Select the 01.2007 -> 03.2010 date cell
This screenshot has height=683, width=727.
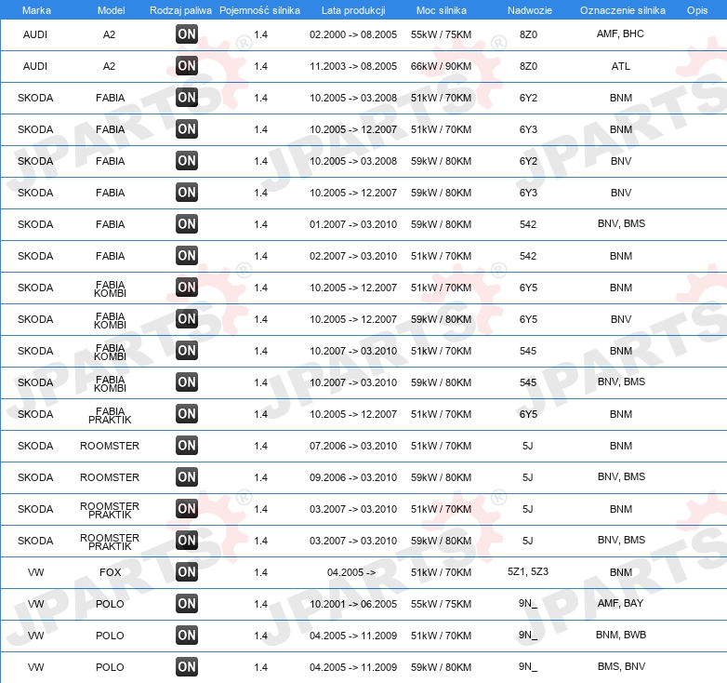click(353, 224)
